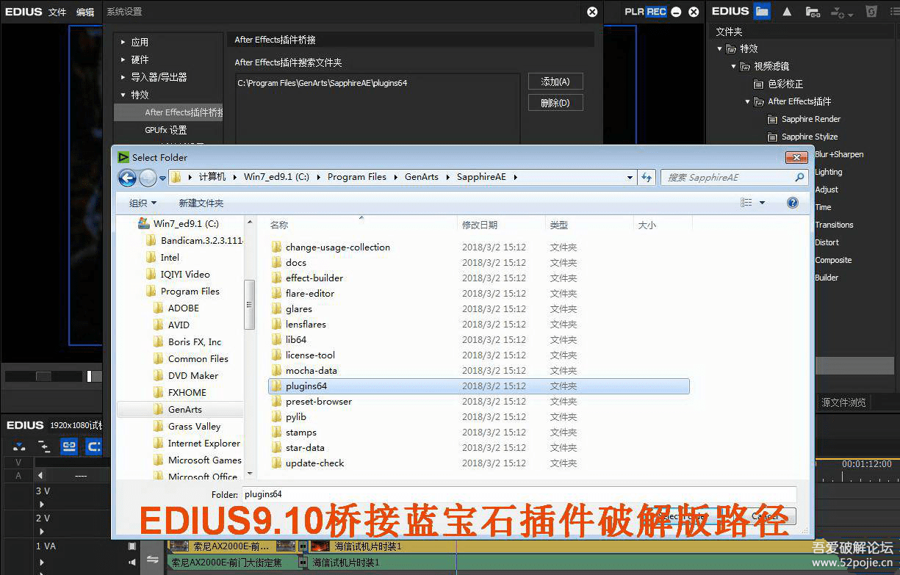The height and width of the screenshot is (575, 900).
Task: Click the Forward arrow in Select Folder dialog
Action: click(x=148, y=178)
